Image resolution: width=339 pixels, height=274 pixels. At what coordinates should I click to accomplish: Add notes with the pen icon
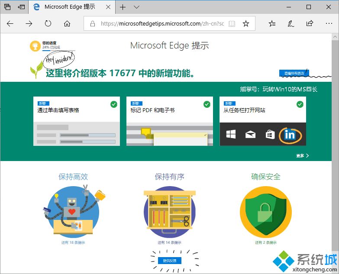point(291,23)
